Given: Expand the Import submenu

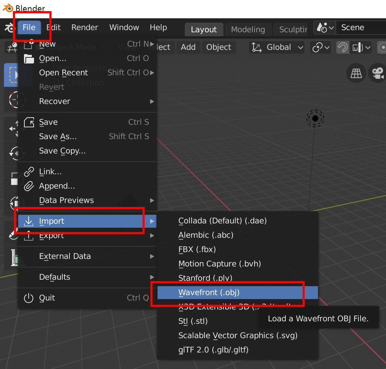Looking at the screenshot, I should [87, 221].
